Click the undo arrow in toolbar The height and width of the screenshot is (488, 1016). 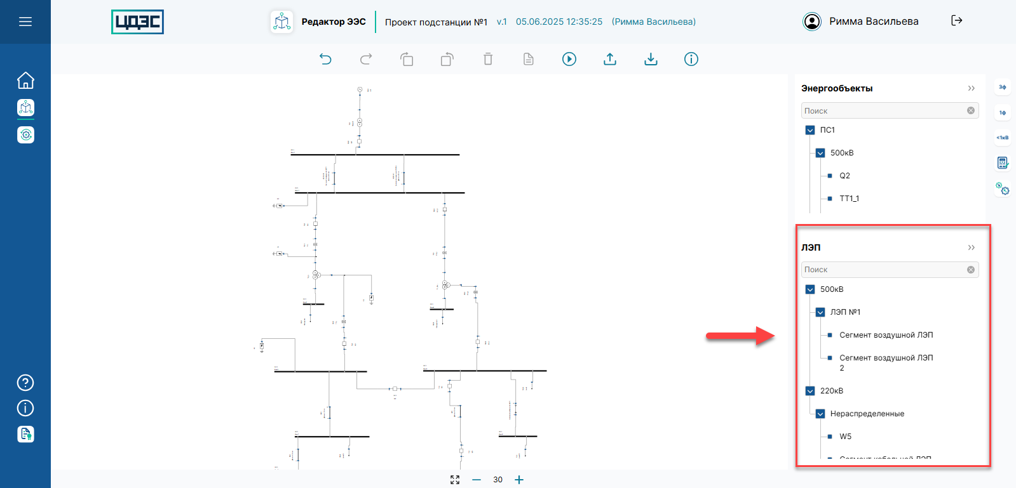325,59
